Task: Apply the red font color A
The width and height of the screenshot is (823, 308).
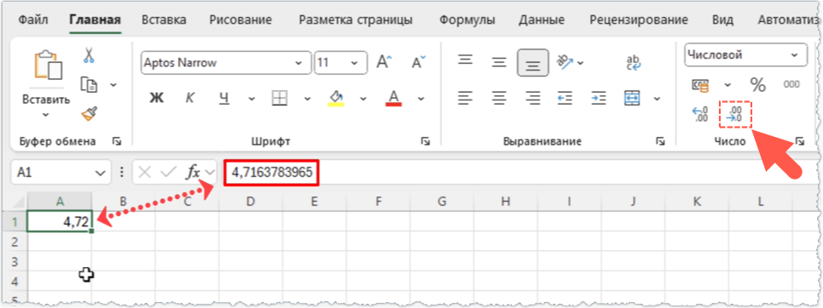Action: pos(394,98)
